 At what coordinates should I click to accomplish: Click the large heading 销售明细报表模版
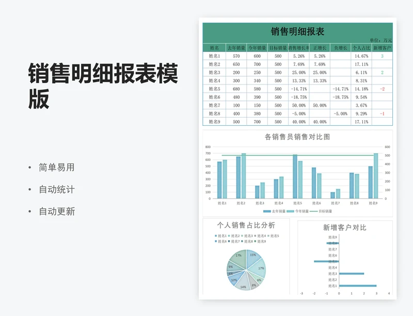103,86
